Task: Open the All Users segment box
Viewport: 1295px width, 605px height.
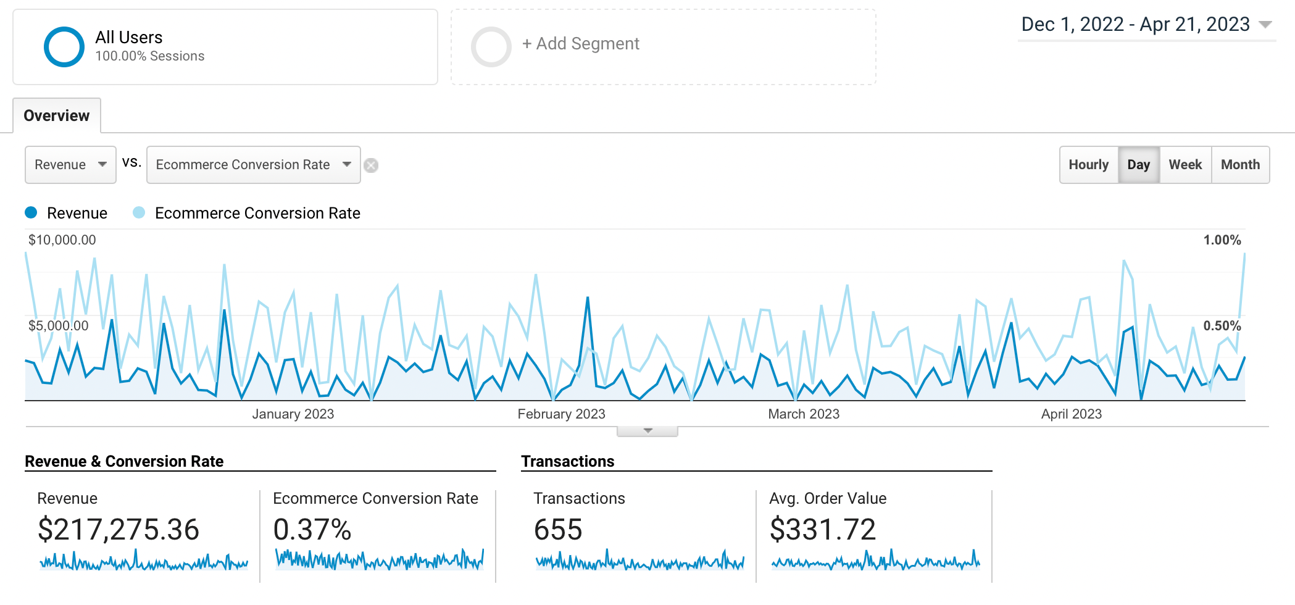Action: pos(225,47)
